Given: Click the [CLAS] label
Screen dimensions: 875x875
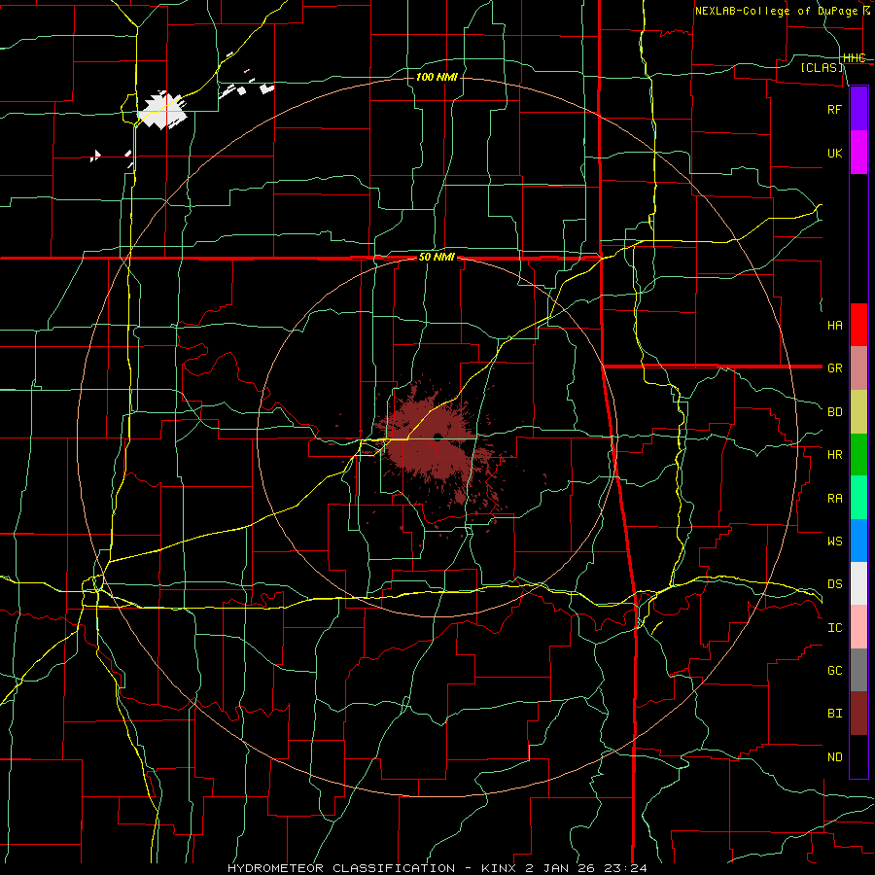Looking at the screenshot, I should (x=822, y=67).
